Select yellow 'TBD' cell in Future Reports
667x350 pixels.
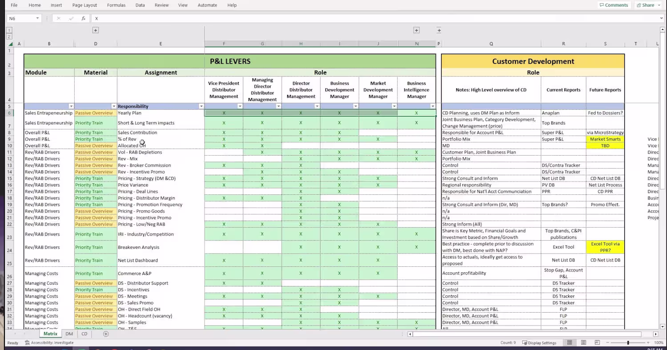pyautogui.click(x=605, y=146)
